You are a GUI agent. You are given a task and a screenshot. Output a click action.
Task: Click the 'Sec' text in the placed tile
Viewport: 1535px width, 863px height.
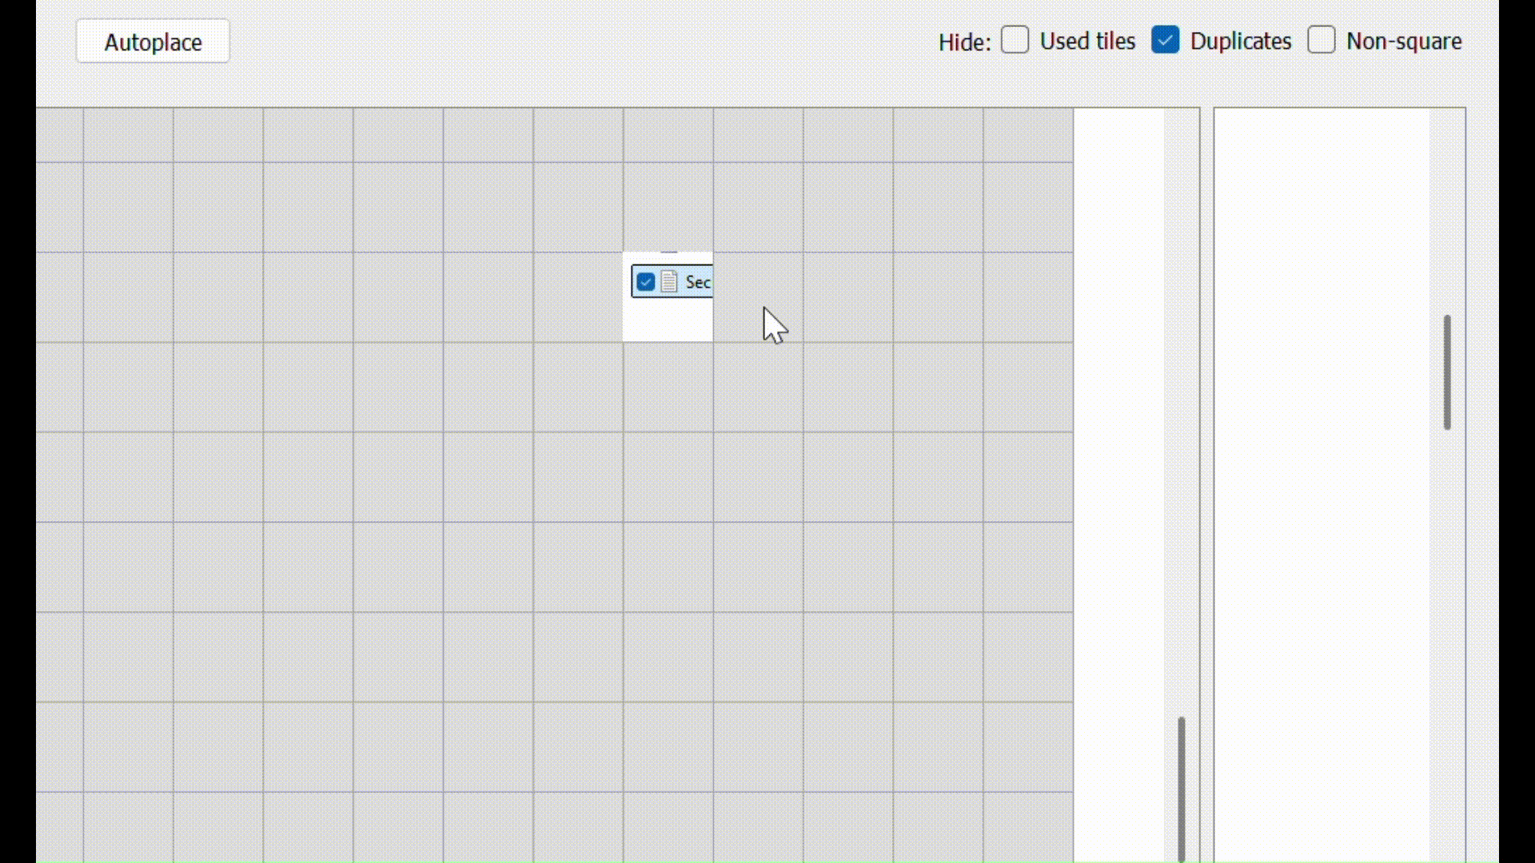(x=697, y=282)
